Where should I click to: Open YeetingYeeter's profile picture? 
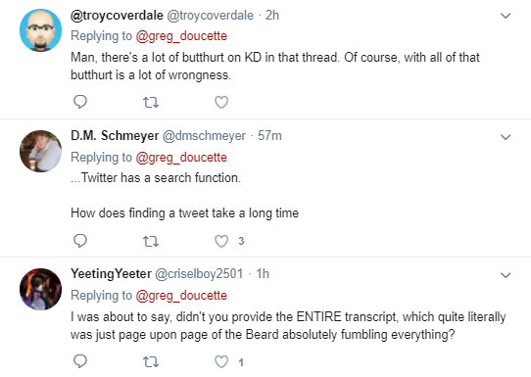tap(40, 289)
